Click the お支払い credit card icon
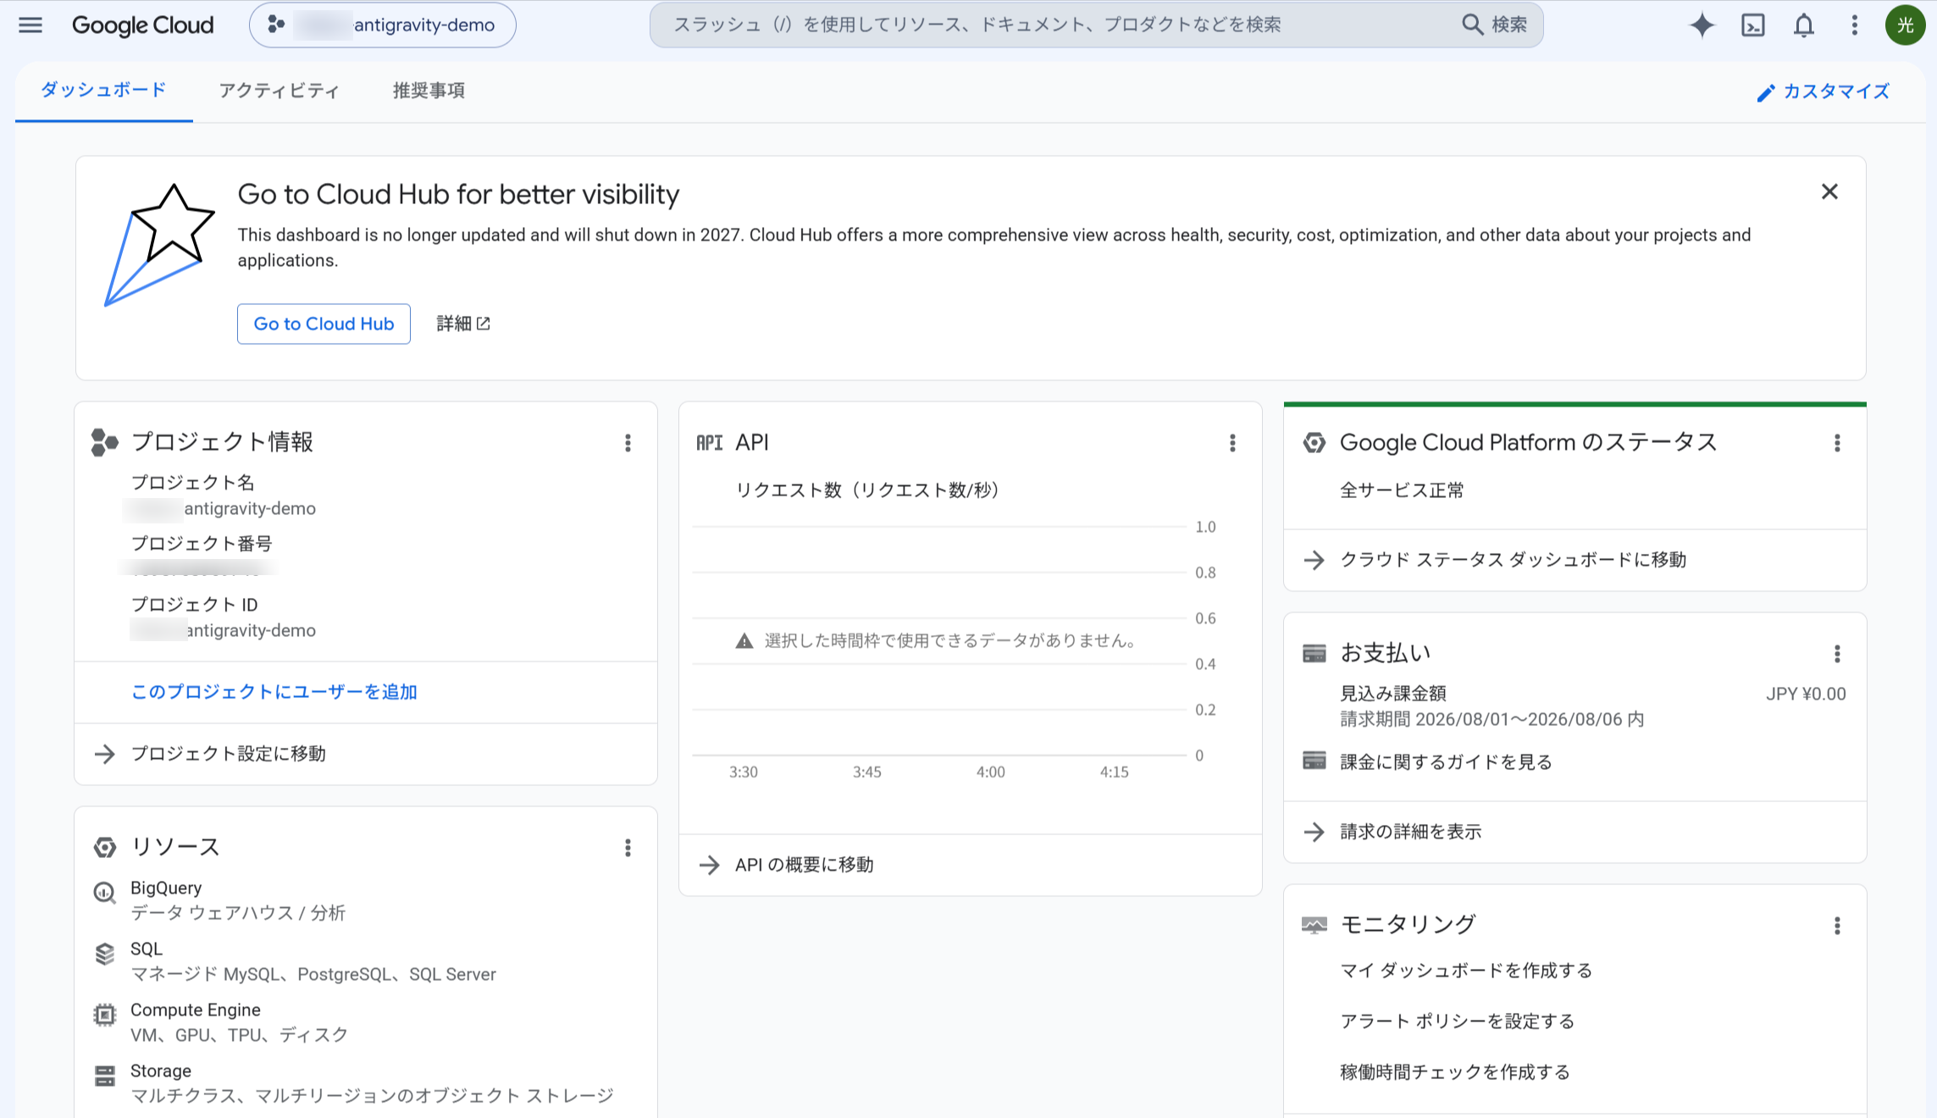Viewport: 1937px width, 1118px height. pyautogui.click(x=1314, y=653)
